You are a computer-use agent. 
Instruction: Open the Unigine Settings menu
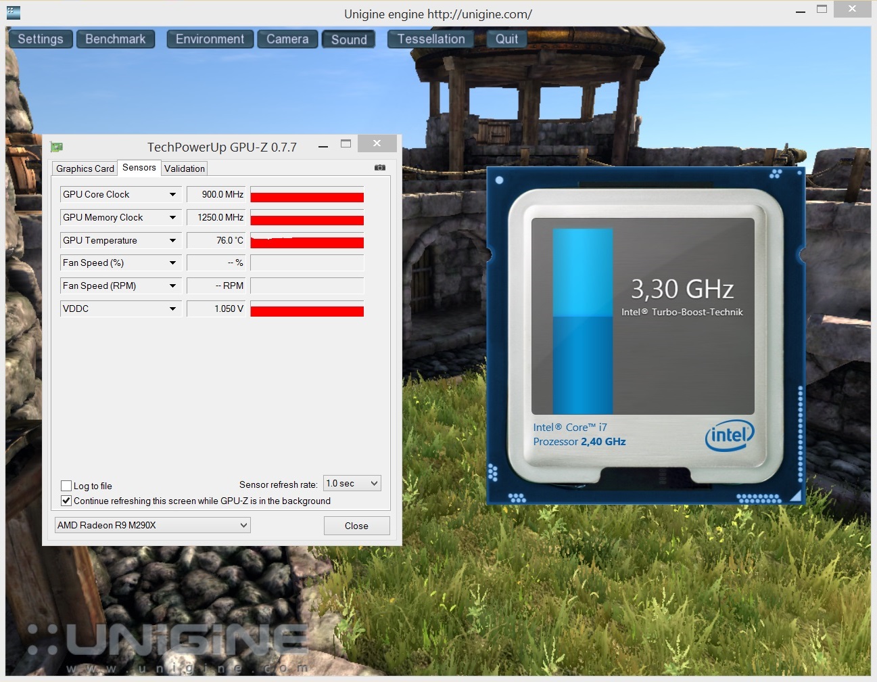41,39
